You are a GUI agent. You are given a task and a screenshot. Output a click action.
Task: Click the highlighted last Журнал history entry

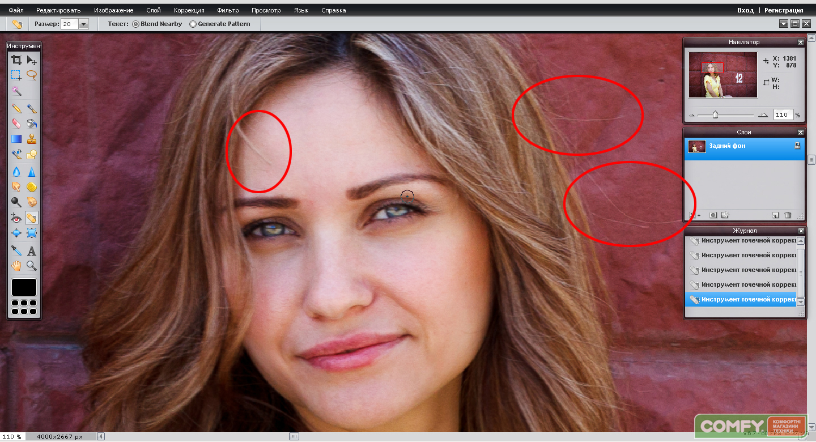tap(741, 299)
